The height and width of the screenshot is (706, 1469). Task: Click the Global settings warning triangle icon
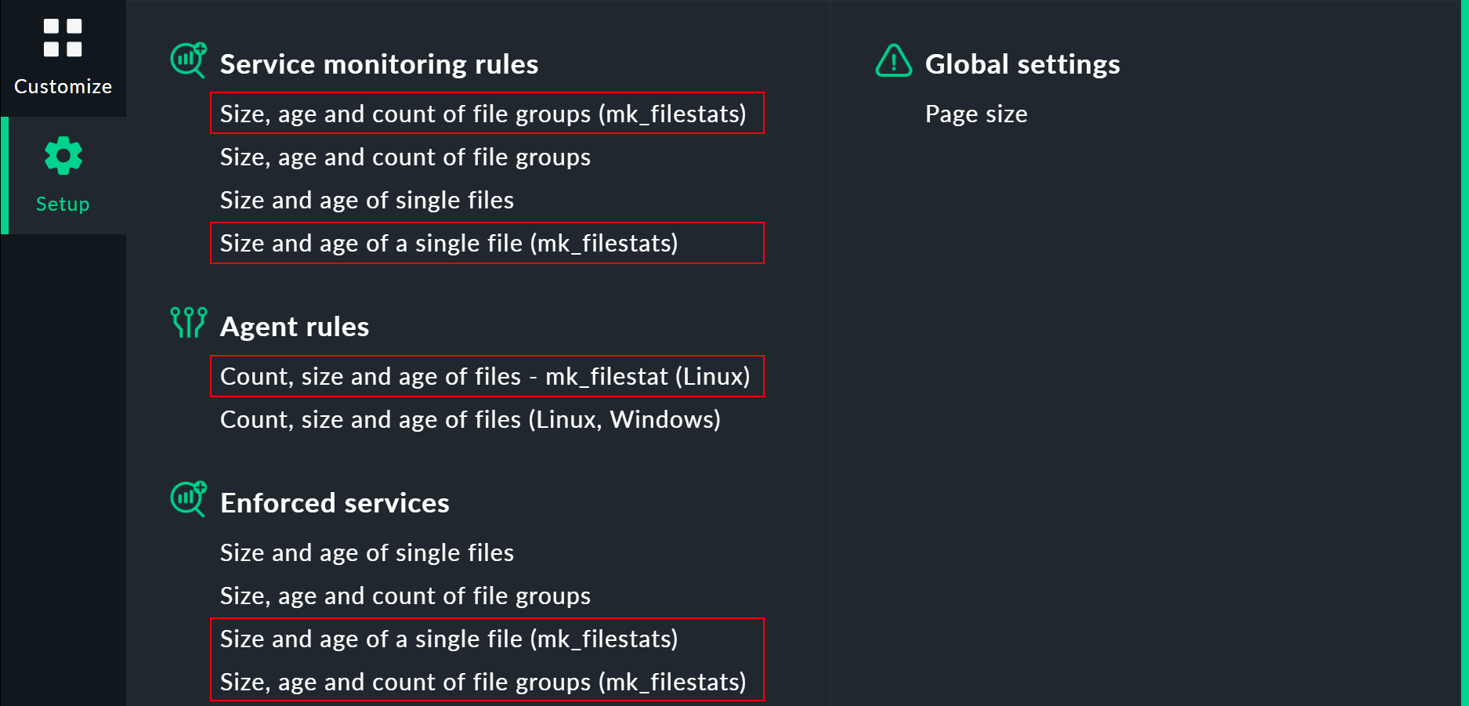pyautogui.click(x=893, y=60)
